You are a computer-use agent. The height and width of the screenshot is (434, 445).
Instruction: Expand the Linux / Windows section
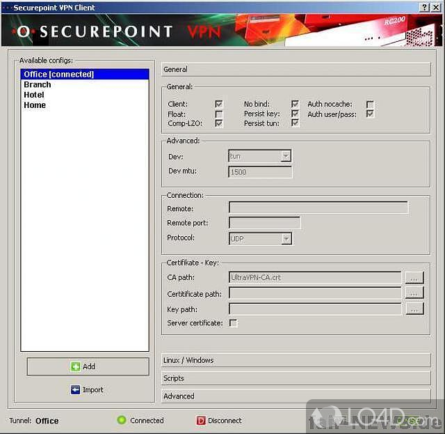pos(296,360)
